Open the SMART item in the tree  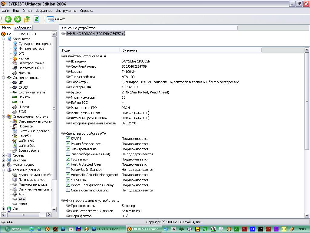[24, 204]
